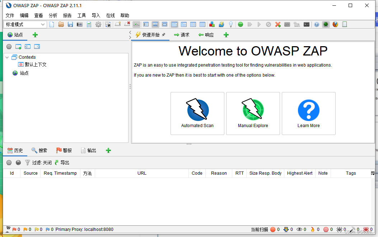The width and height of the screenshot is (378, 237).
Task: Choose Manual Explore
Action: 253,113
